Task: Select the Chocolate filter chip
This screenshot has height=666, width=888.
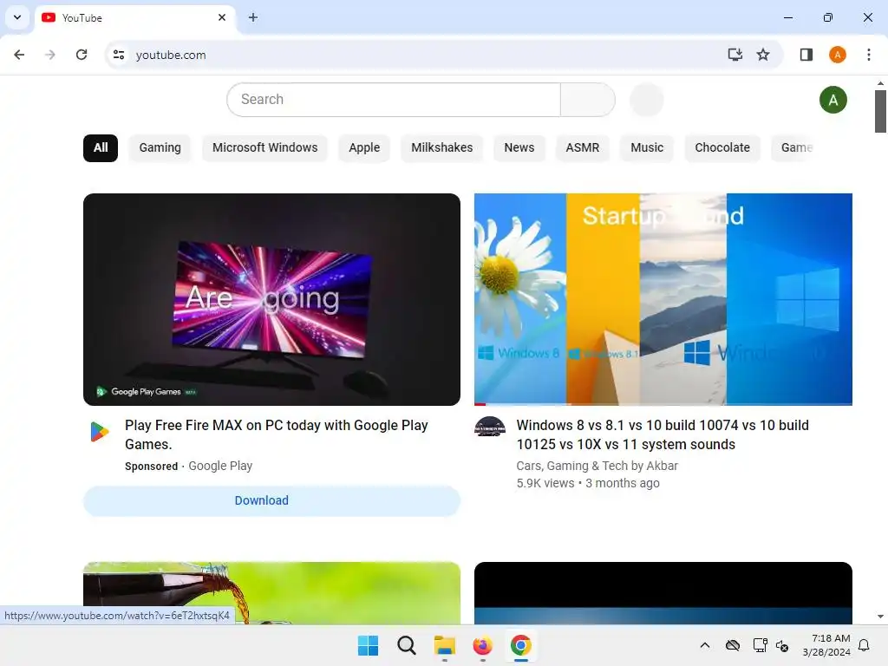Action: [722, 147]
